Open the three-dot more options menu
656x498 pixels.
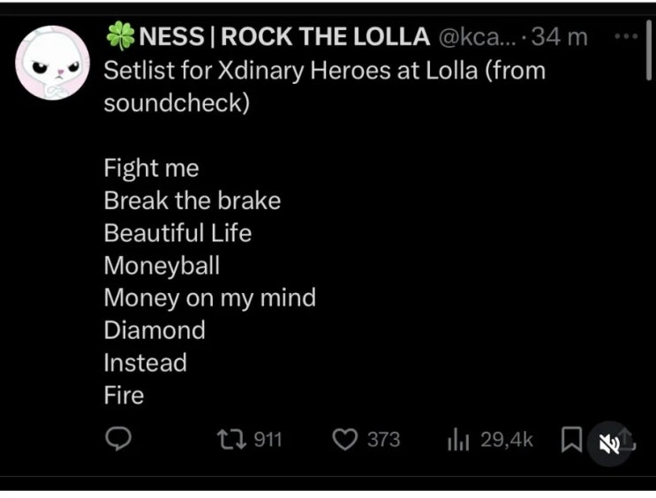[625, 37]
